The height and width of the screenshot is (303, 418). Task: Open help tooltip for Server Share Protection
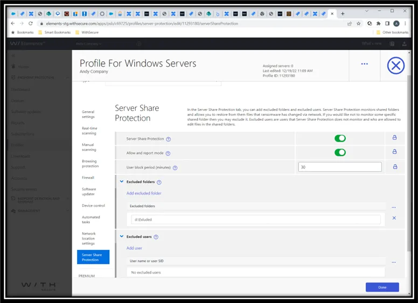tap(168, 139)
